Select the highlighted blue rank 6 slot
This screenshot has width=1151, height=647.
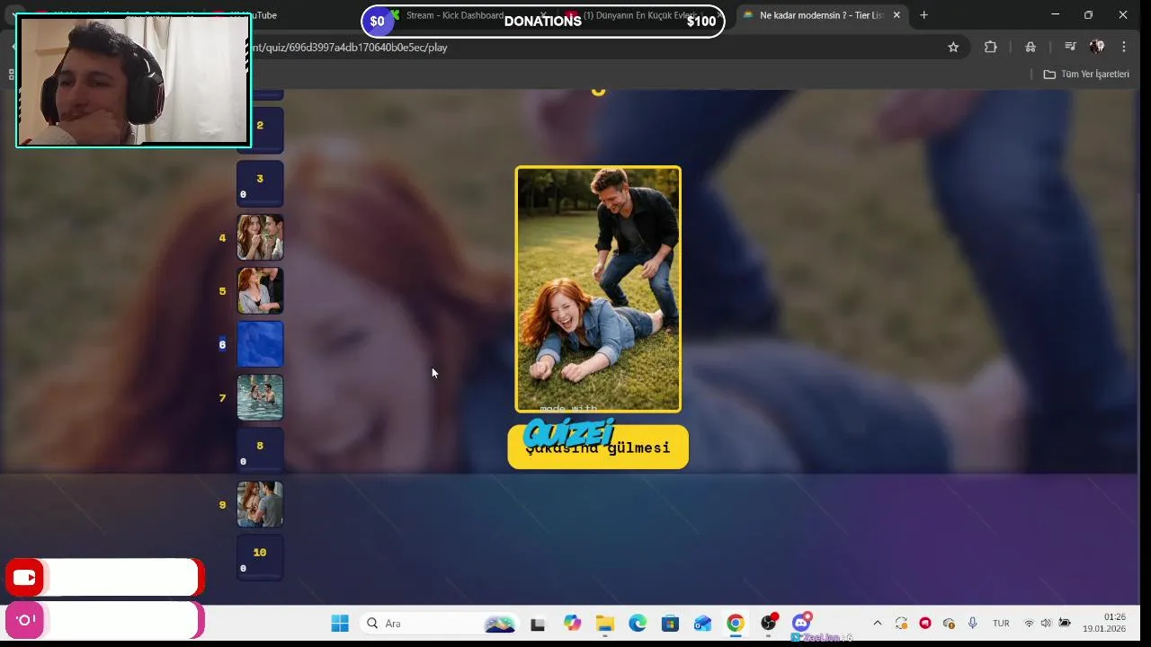pos(260,344)
